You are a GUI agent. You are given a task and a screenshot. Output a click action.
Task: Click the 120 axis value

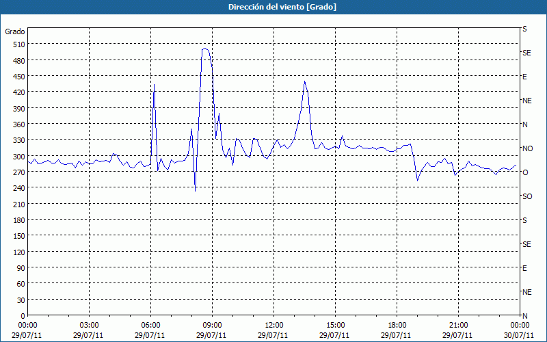click(x=19, y=252)
